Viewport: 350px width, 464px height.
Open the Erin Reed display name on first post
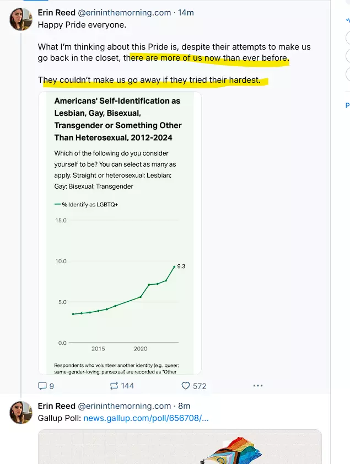57,12
